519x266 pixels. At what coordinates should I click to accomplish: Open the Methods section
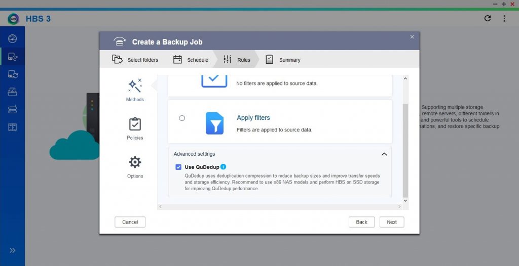(135, 90)
